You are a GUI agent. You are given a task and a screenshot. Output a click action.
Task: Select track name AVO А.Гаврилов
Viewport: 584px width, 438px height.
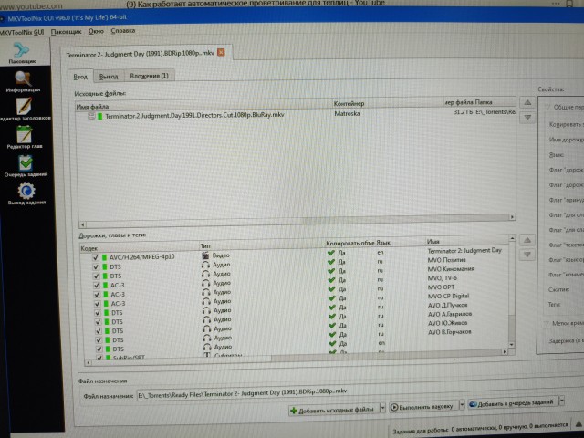[450, 314]
